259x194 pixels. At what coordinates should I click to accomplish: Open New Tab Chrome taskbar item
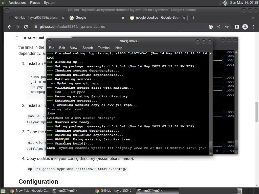click(30, 191)
